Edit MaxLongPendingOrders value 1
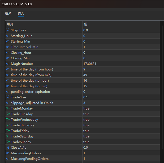 (121, 158)
